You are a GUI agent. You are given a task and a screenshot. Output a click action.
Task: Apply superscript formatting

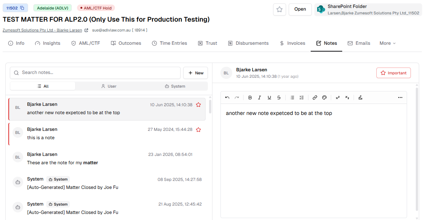tap(338, 97)
